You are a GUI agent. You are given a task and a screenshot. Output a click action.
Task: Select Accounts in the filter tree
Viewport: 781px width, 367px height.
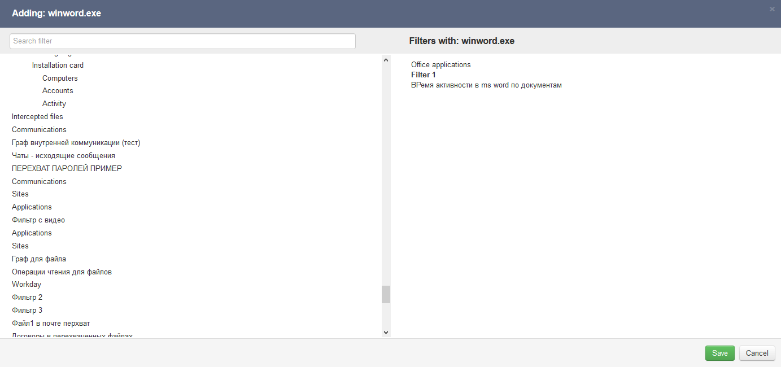[x=58, y=91]
